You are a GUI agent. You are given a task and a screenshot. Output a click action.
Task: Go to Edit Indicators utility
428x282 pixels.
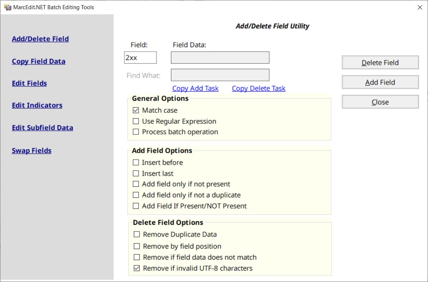[x=37, y=105]
